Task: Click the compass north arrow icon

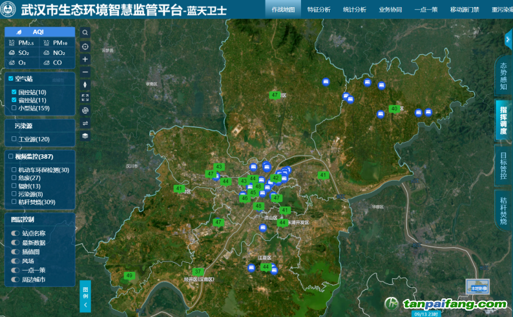Action: pos(85,85)
